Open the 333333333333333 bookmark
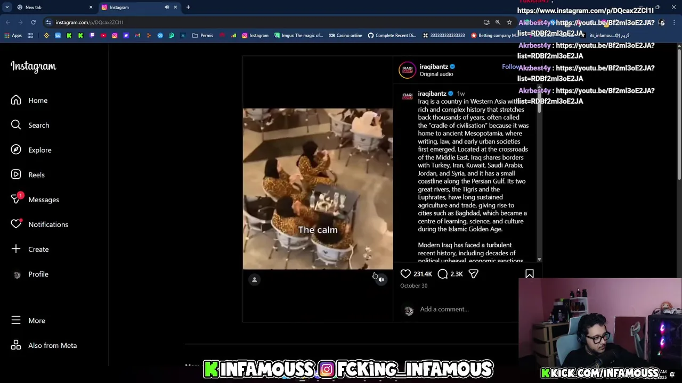The height and width of the screenshot is (383, 682). coord(443,36)
